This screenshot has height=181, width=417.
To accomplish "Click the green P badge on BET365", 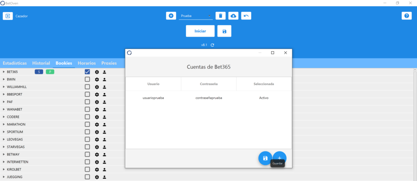I will click(x=50, y=72).
